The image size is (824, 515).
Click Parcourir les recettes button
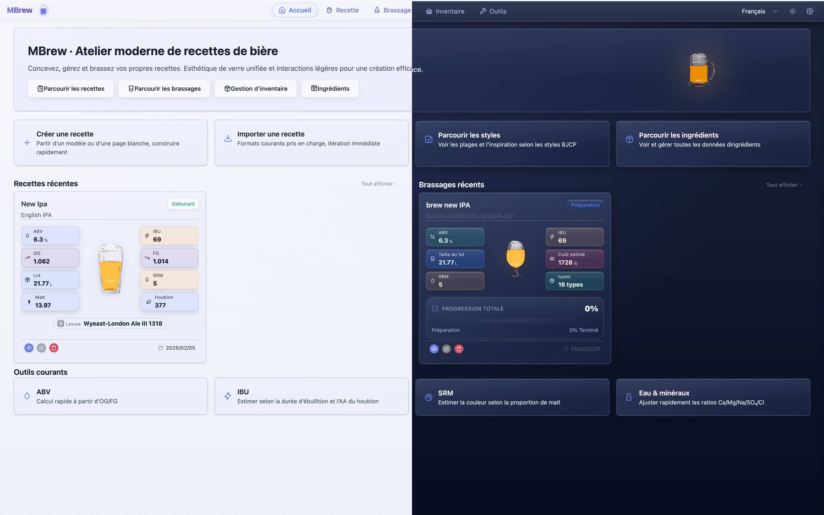click(70, 89)
